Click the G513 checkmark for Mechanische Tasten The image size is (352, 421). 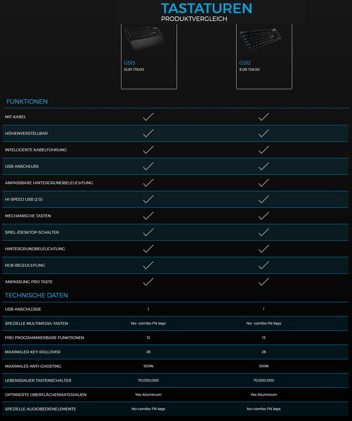pos(148,216)
